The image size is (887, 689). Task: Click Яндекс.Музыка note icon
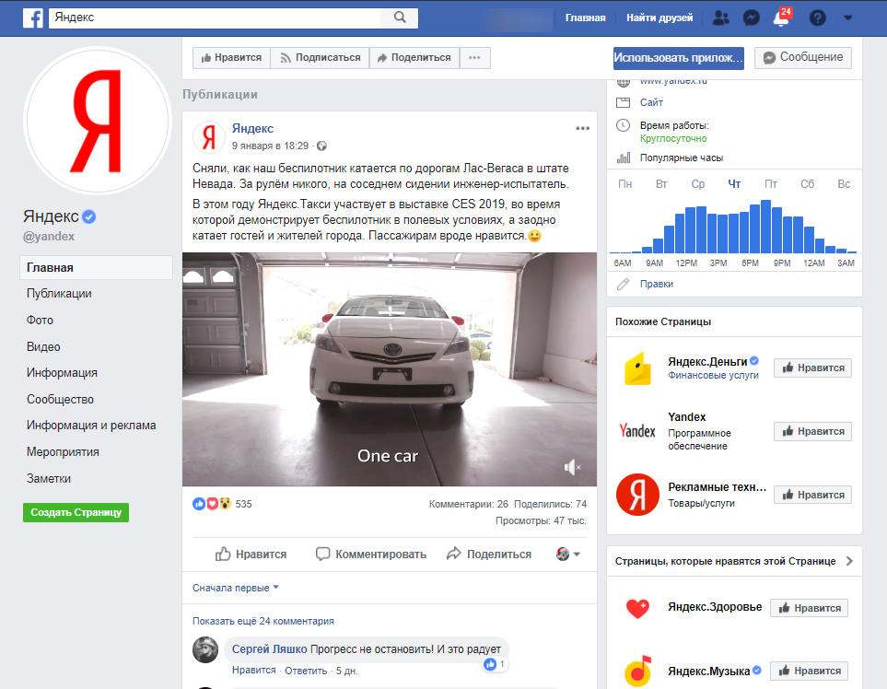click(637, 671)
